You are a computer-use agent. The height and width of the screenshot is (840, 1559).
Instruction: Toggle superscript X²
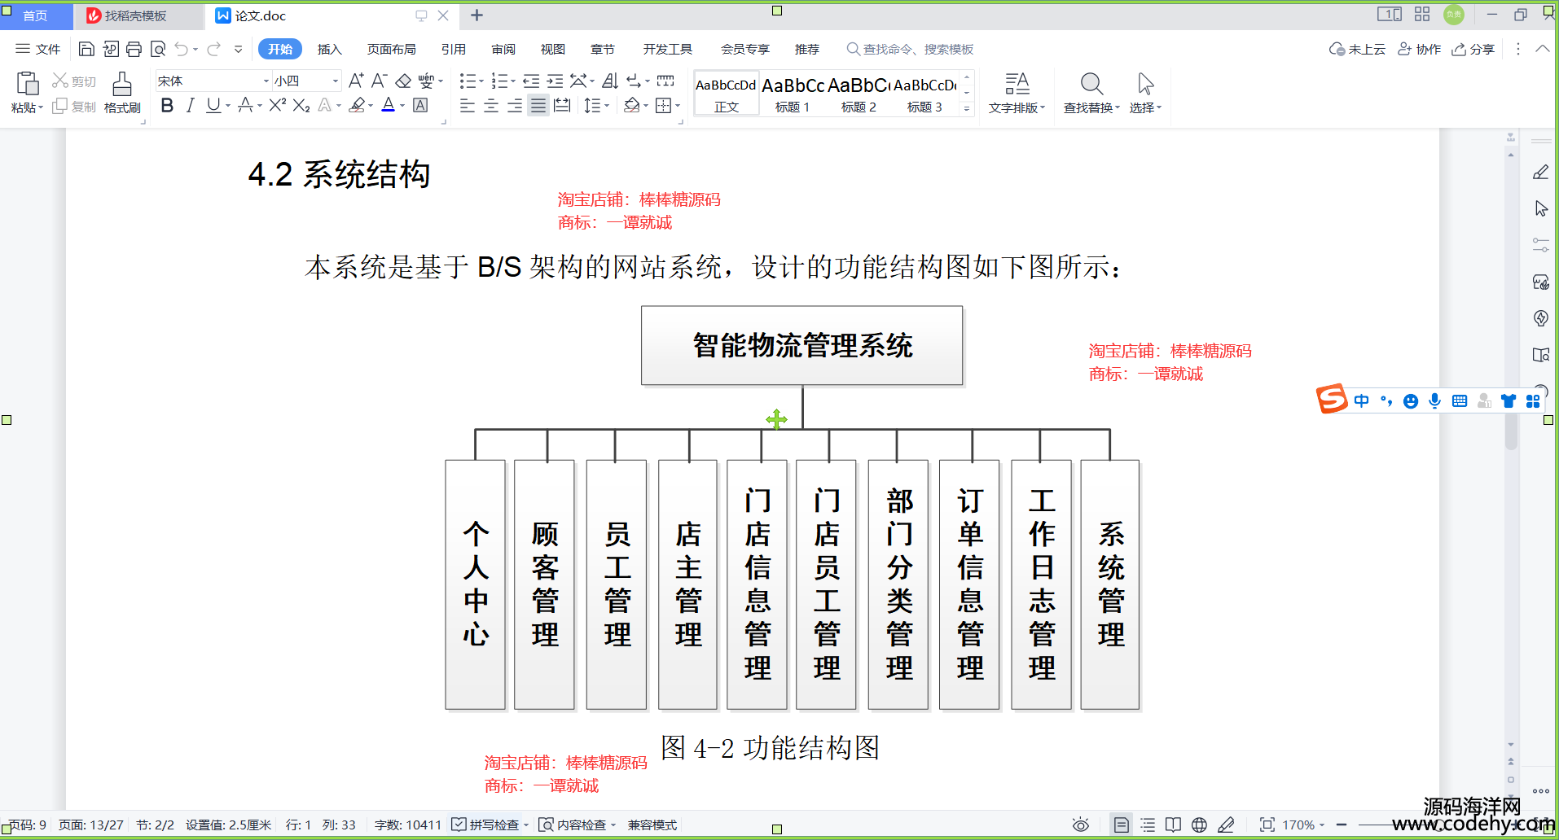pyautogui.click(x=277, y=105)
